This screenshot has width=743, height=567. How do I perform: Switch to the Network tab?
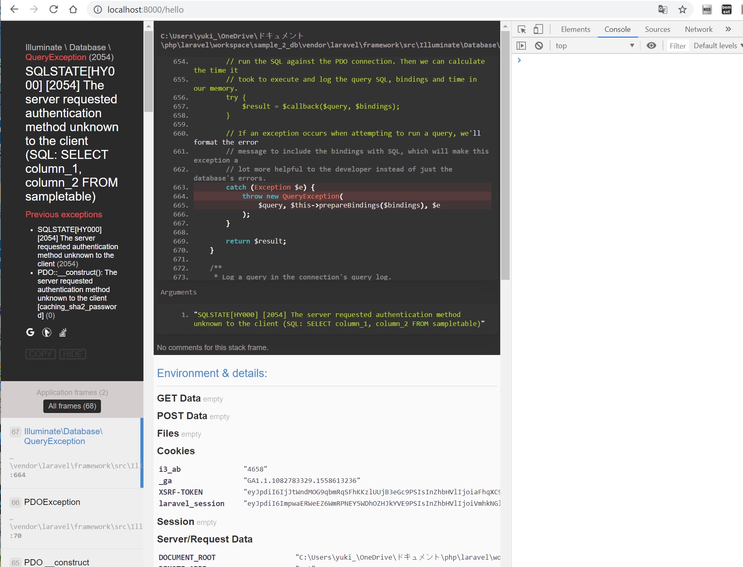698,29
